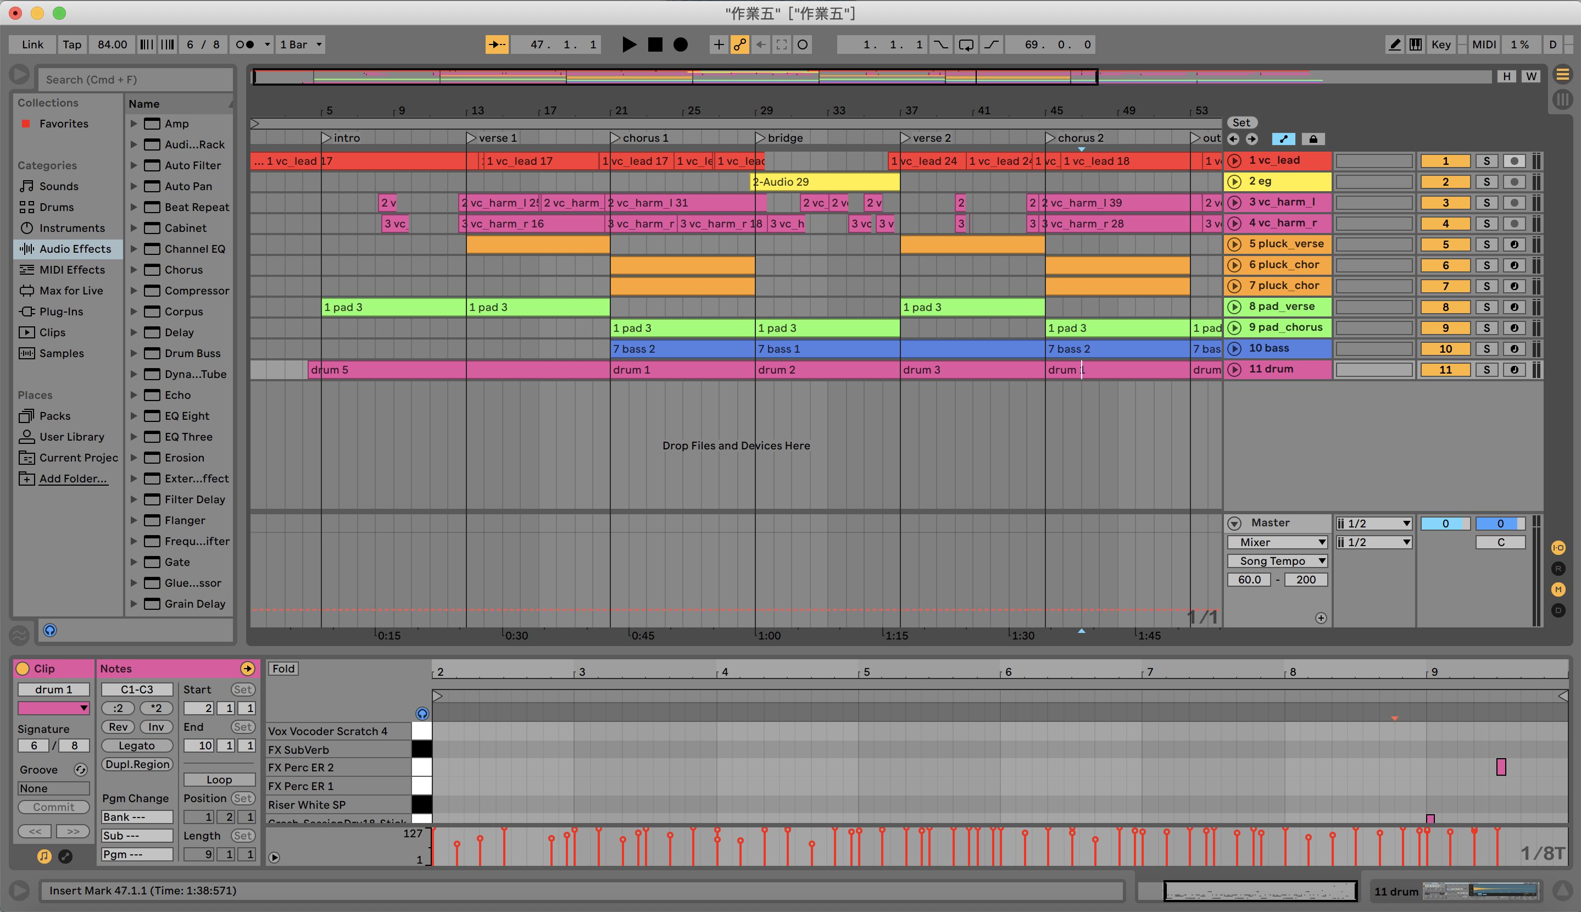Viewport: 1581px width, 912px height.
Task: Click the Stop transport button
Action: [x=655, y=45]
